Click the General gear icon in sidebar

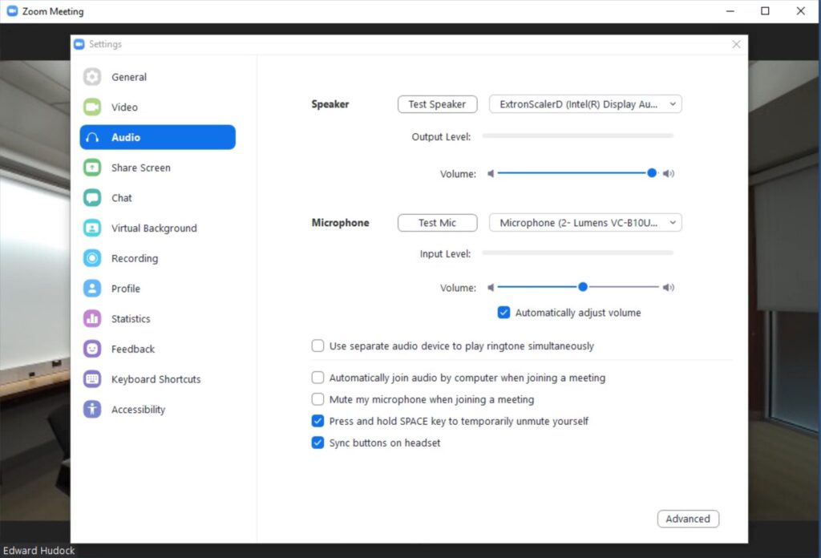pyautogui.click(x=92, y=77)
